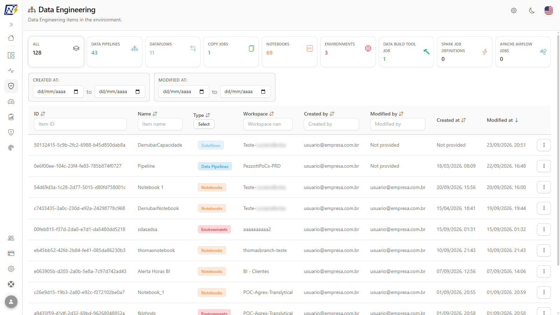Expand the sidebar with the double chevron

(x=11, y=24)
